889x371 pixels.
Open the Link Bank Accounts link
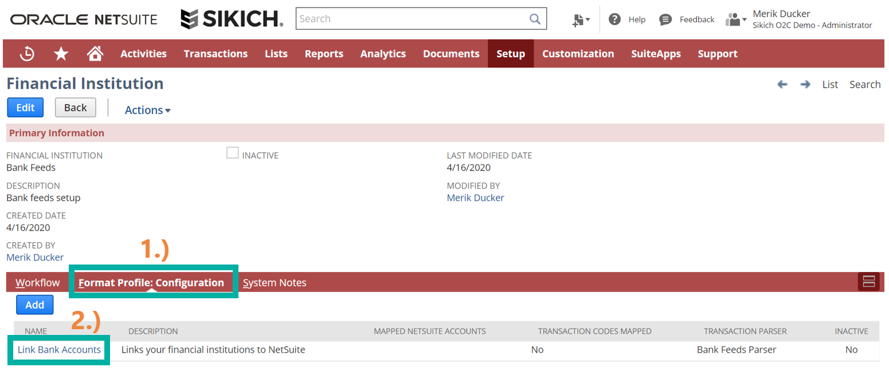(x=59, y=350)
